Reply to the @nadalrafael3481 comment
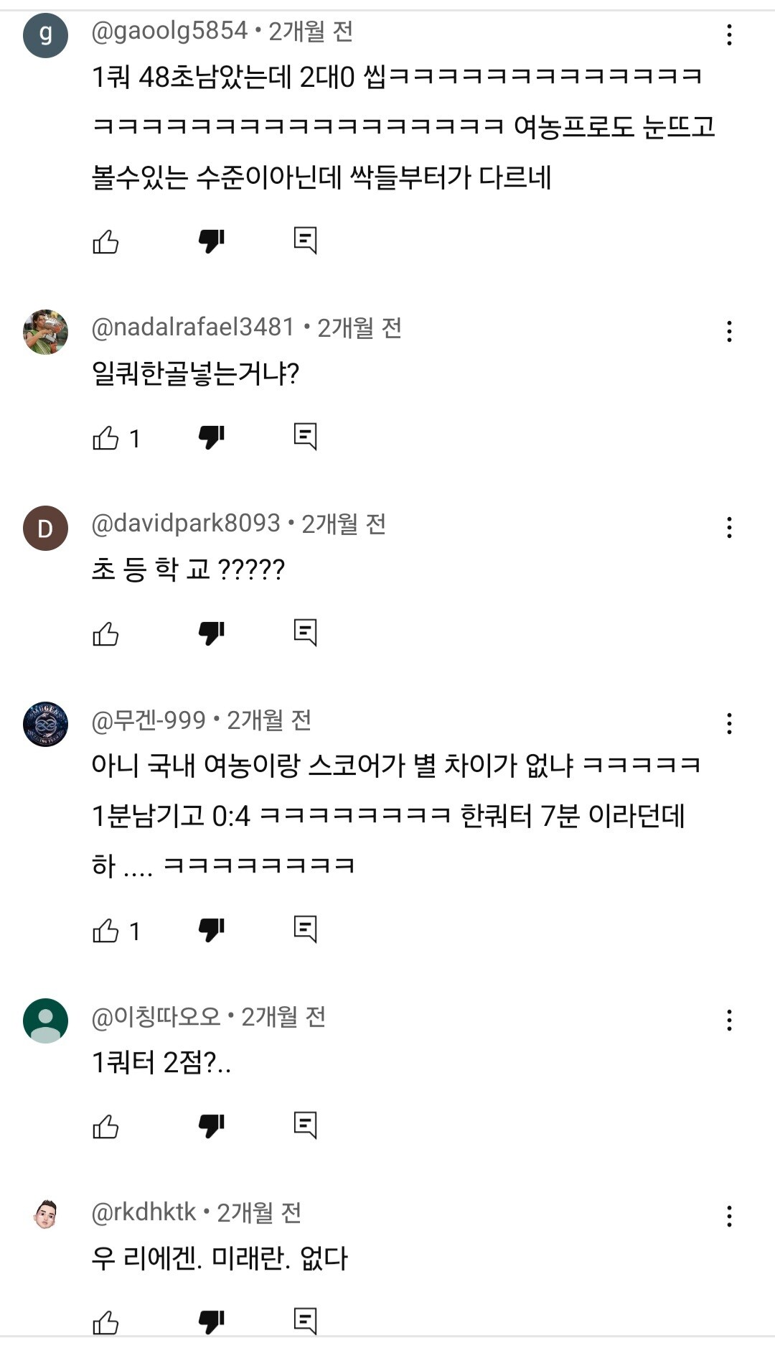Image resolution: width=775 pixels, height=1348 pixels. [305, 437]
